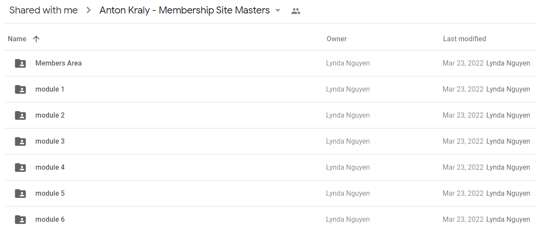
Task: Click the module 6 shared folder icon
Action: tap(20, 220)
